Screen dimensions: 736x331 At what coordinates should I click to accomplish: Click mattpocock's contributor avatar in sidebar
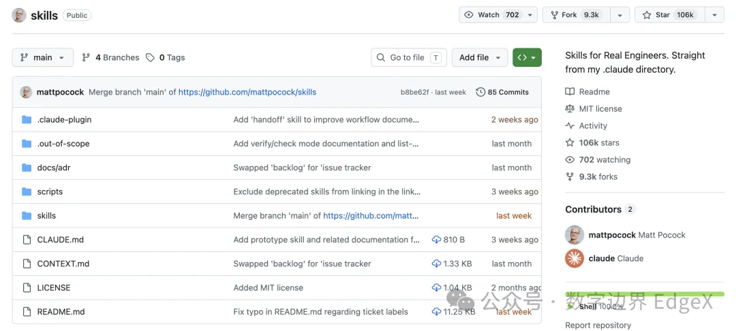(x=574, y=235)
